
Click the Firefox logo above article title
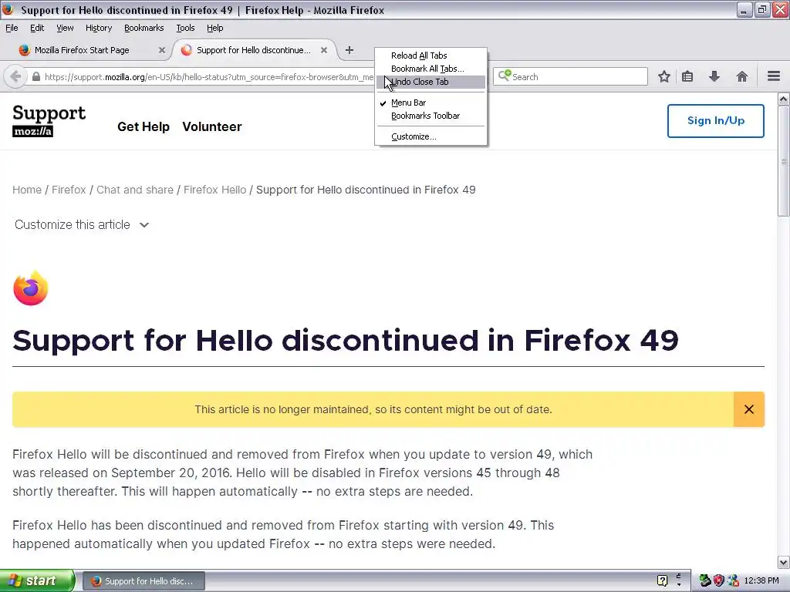coord(30,288)
